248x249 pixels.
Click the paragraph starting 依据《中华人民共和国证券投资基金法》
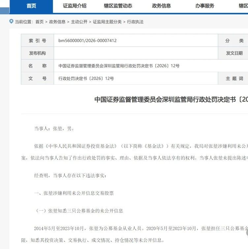click(x=135, y=152)
